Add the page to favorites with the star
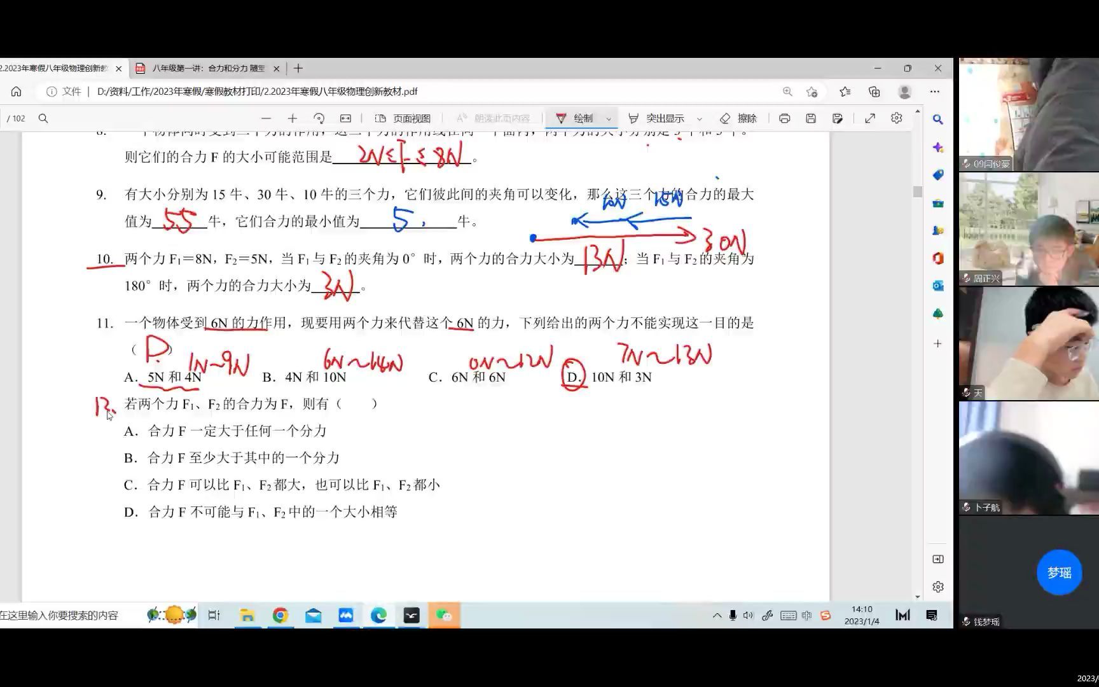 [x=812, y=91]
